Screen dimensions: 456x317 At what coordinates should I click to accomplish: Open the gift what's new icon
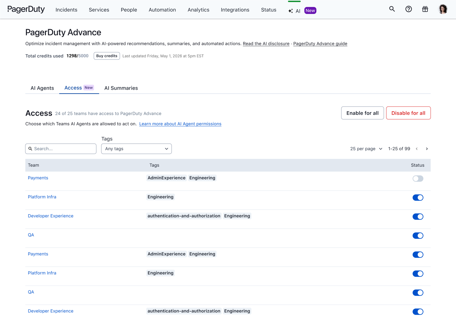(x=425, y=9)
